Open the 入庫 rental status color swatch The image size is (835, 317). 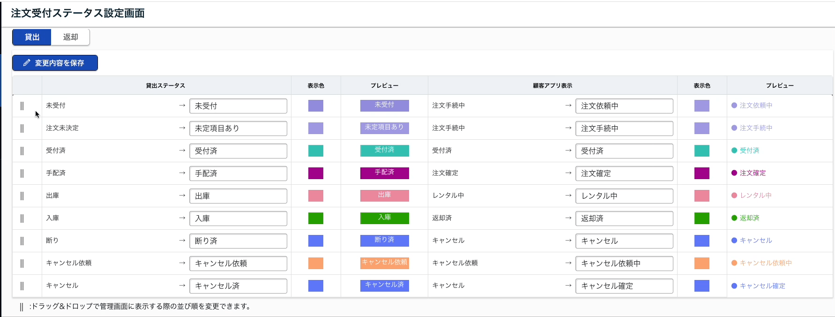(x=316, y=219)
